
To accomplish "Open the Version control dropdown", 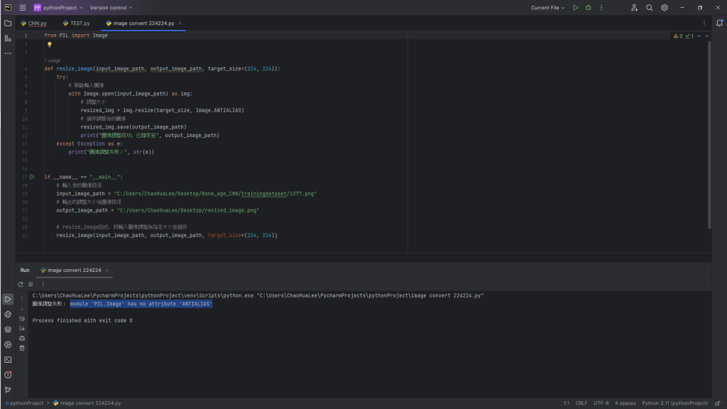I will [x=111, y=8].
